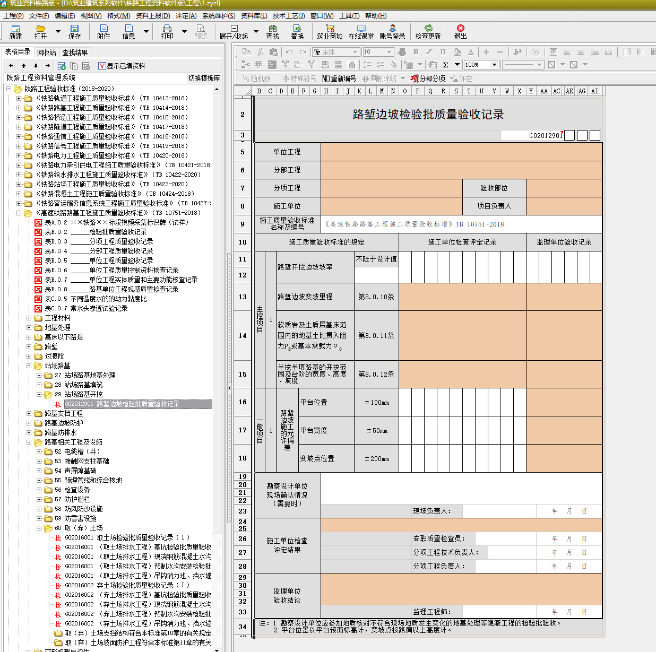The image size is (656, 652).
Task: Open the 工程(P) menu
Action: point(13,16)
